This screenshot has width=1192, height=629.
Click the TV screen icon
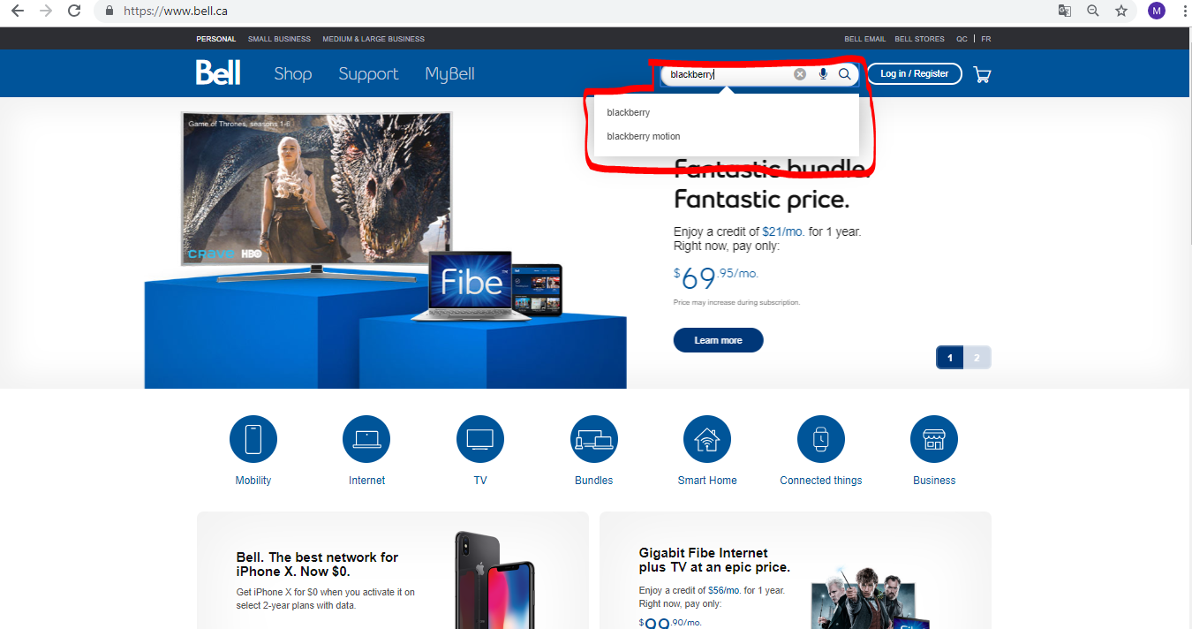[x=480, y=439]
